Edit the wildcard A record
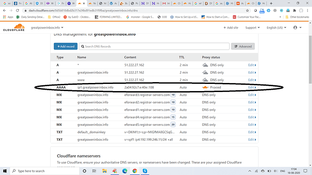The image size is (312, 175). (x=252, y=65)
